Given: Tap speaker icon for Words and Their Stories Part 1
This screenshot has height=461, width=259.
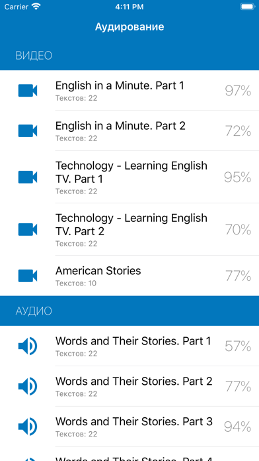Looking at the screenshot, I should coord(28,346).
